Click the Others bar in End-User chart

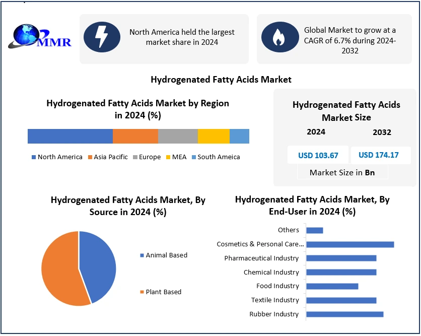click(314, 230)
